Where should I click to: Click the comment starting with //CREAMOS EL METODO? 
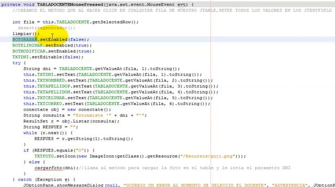coord(172,10)
